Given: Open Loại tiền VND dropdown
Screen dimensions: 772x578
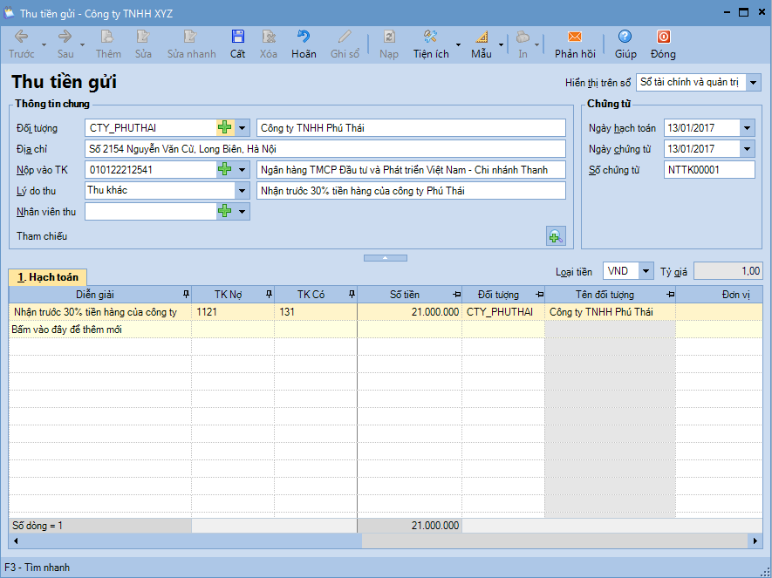Looking at the screenshot, I should [x=646, y=270].
